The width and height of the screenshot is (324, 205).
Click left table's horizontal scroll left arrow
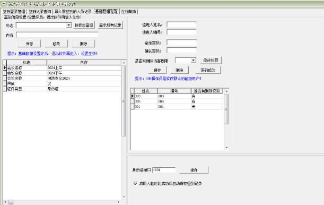pyautogui.click(x=5, y=202)
